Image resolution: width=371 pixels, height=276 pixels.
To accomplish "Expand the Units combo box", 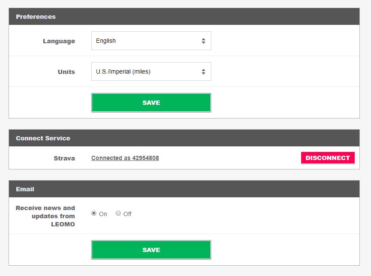I will click(x=151, y=72).
